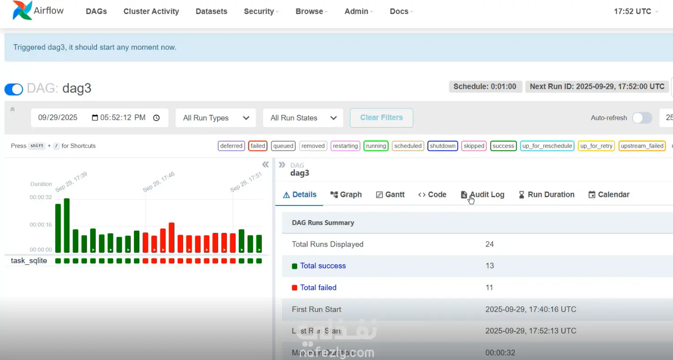The height and width of the screenshot is (360, 673).
Task: Open the Security dropdown menu
Action: pos(262,11)
